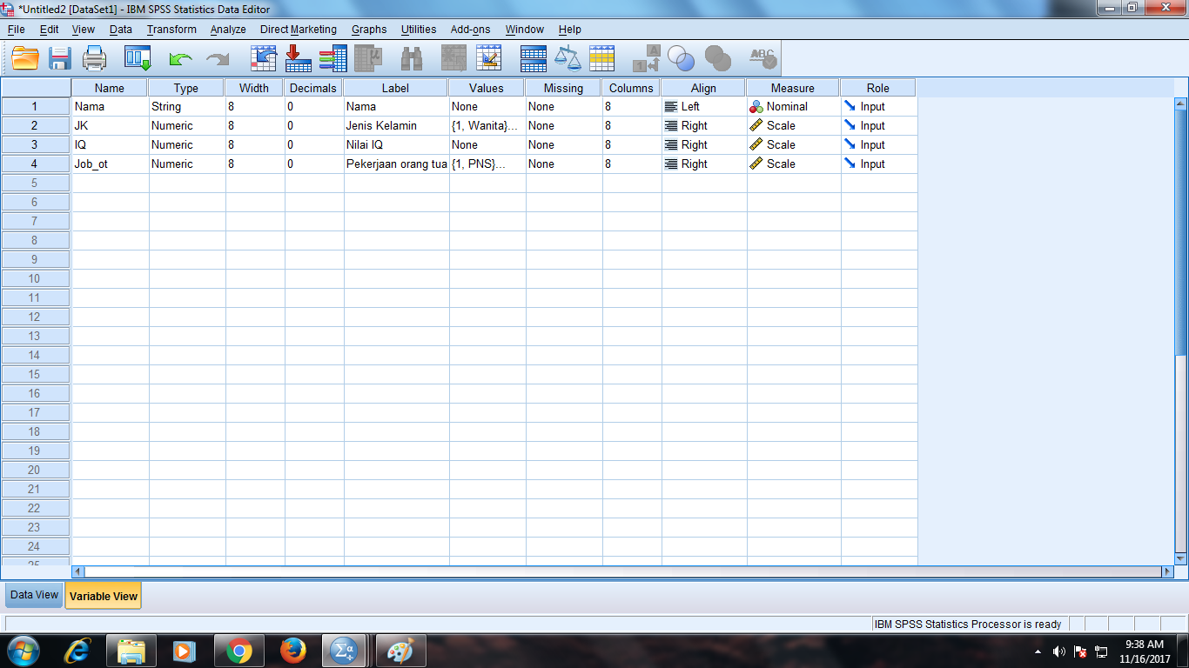Viewport: 1189px width, 668px height.
Task: Run the Spell check ABC icon
Action: pos(762,58)
